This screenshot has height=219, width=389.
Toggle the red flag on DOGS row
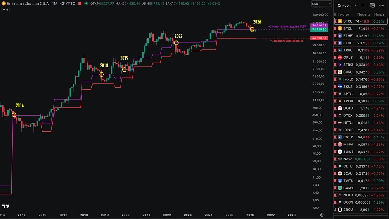click(x=335, y=202)
